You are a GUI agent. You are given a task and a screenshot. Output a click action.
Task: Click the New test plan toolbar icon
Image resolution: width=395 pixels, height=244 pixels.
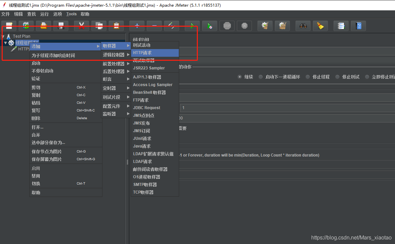(9, 26)
